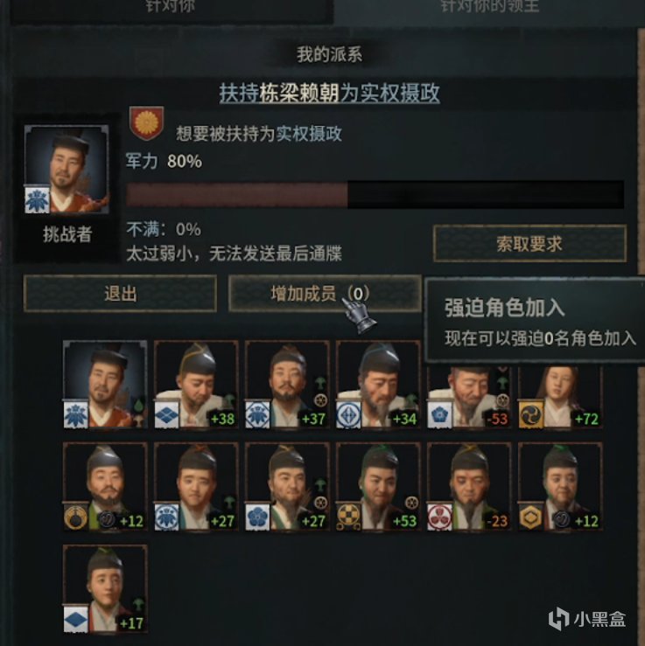Open the member portrait with +37 opinion
The image size is (645, 646).
pos(287,384)
